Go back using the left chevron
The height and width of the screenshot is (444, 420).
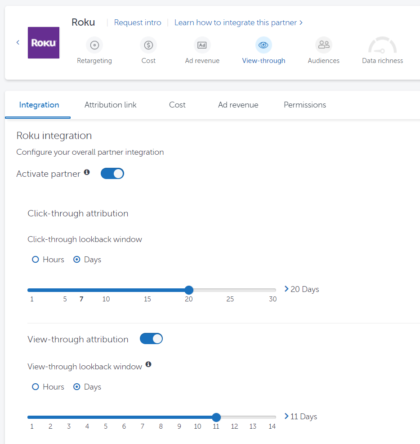(18, 42)
